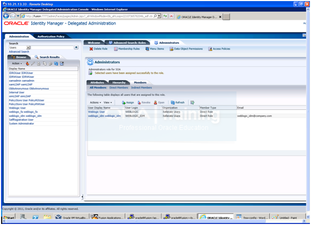The width and height of the screenshot is (311, 225).
Task: Show All Members
Action: pos(98,88)
